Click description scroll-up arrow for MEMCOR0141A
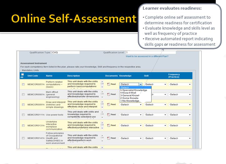The image size is (226, 164). (x=102, y=135)
